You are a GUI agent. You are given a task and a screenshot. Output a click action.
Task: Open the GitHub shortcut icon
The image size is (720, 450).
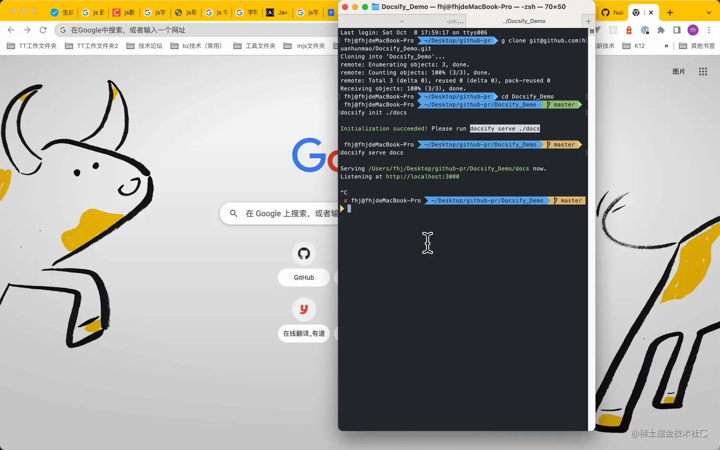pos(304,253)
